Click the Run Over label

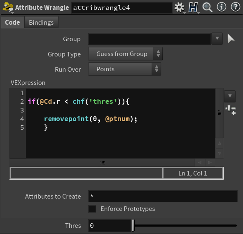click(68, 70)
